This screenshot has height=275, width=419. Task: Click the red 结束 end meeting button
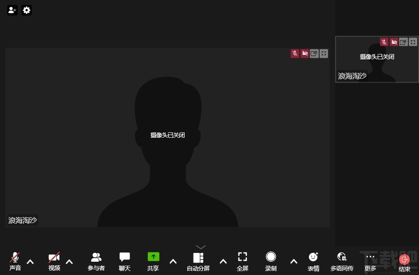[404, 261]
